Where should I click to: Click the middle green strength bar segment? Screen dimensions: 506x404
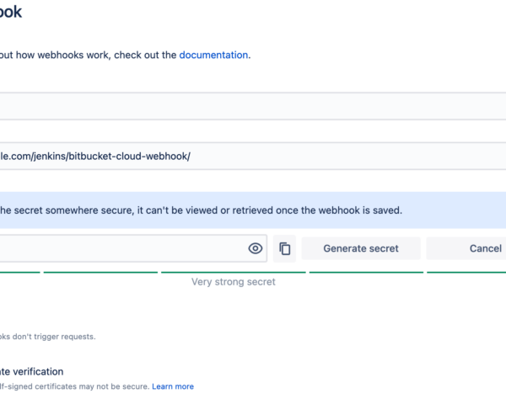tap(233, 272)
